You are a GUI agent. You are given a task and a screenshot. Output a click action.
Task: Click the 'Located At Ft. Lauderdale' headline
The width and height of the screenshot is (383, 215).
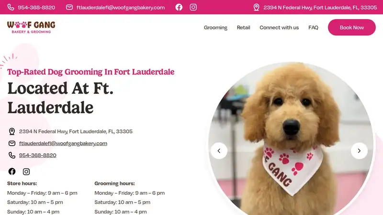tap(60, 98)
